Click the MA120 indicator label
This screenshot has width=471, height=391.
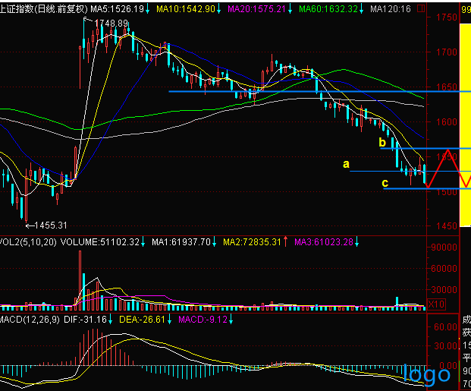tap(393, 8)
